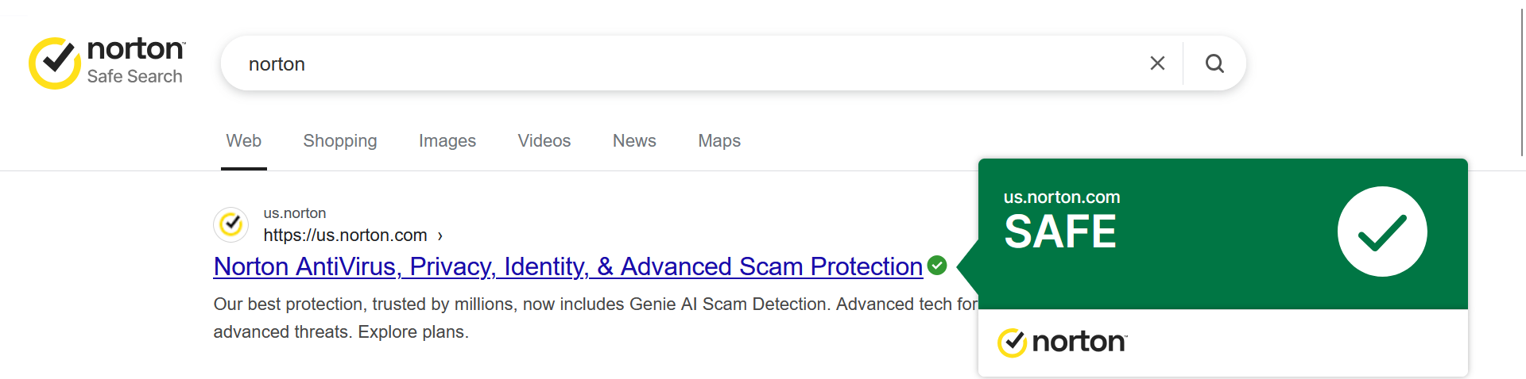The image size is (1526, 379).
Task: Open the News tab
Action: click(x=634, y=141)
